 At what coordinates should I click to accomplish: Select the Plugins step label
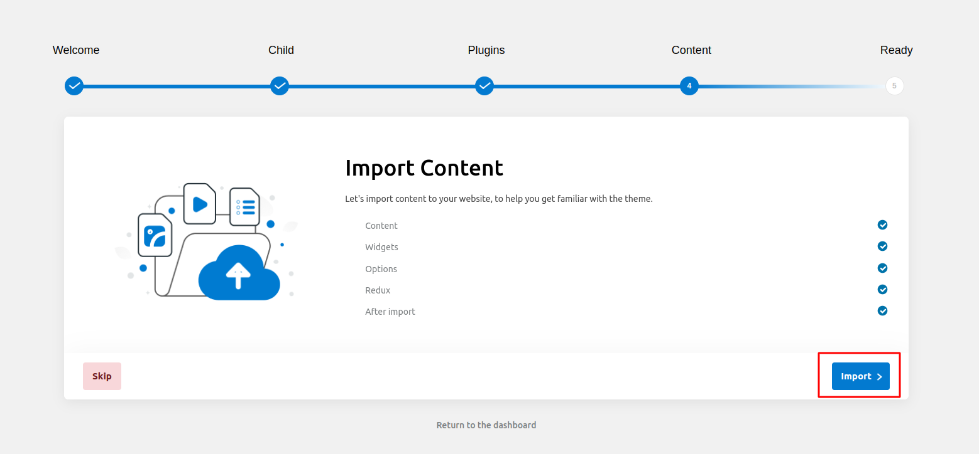tap(486, 50)
